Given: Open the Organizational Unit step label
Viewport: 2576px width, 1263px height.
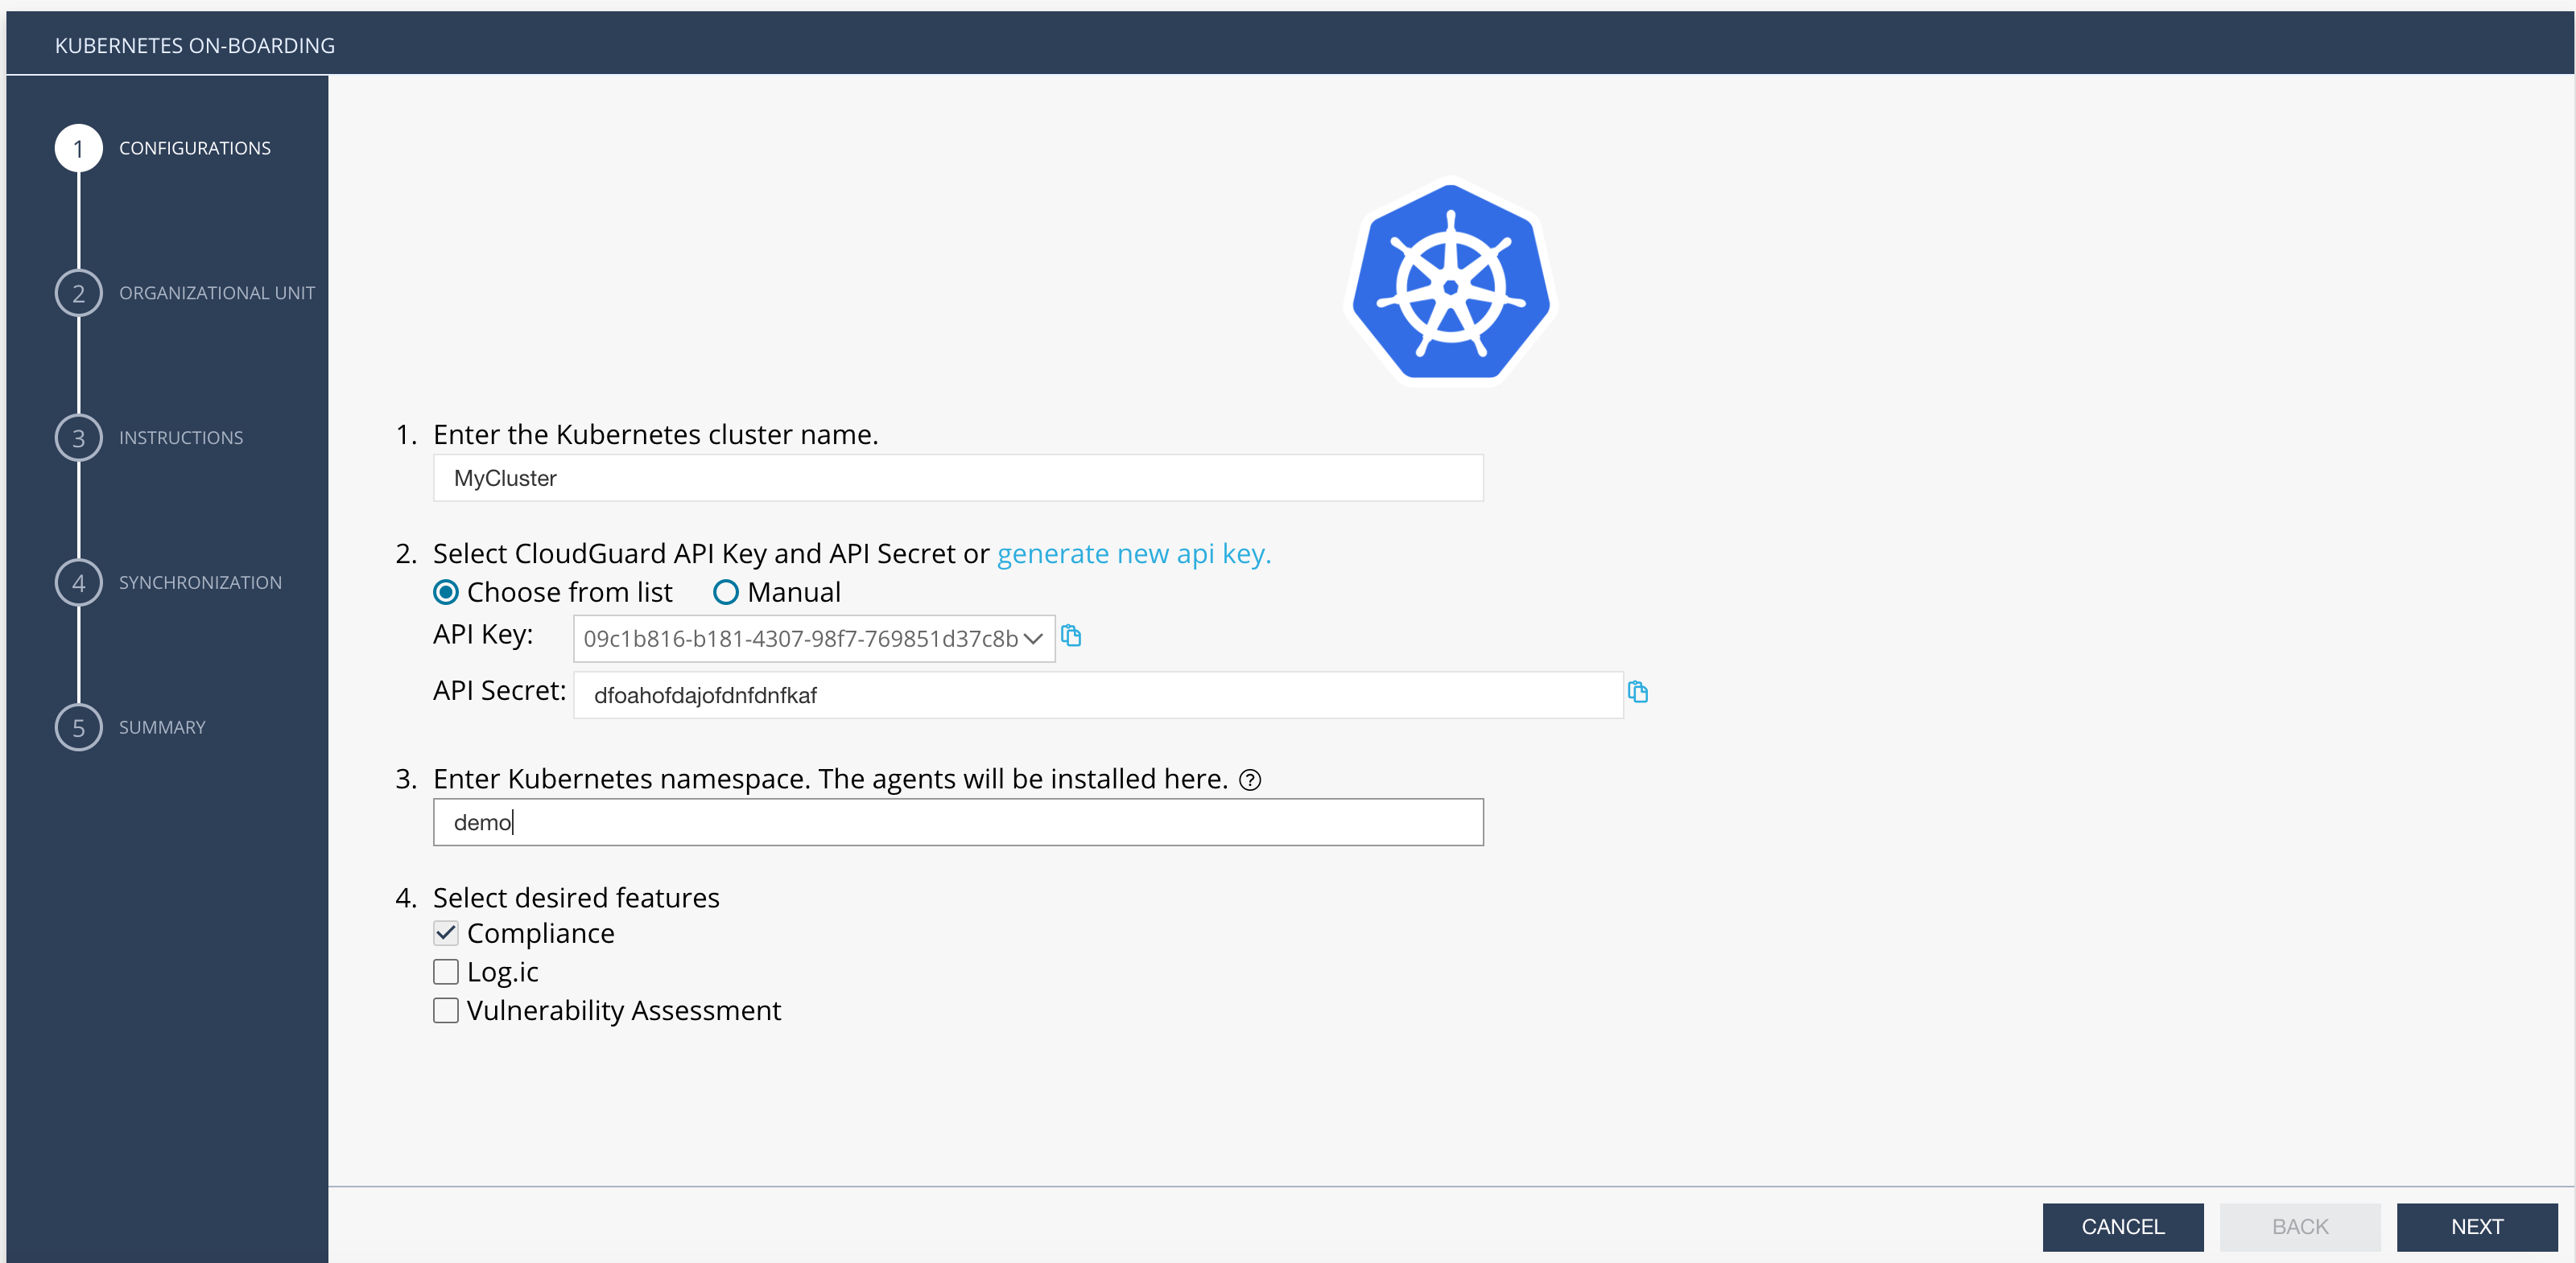Looking at the screenshot, I should point(216,293).
